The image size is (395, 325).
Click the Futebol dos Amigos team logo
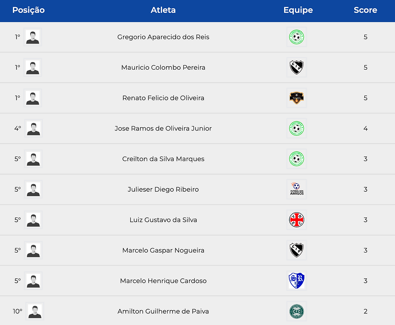click(x=296, y=189)
